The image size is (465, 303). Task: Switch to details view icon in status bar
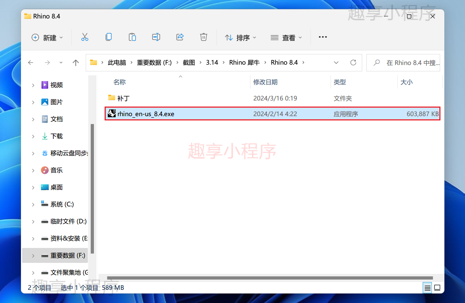pyautogui.click(x=428, y=287)
